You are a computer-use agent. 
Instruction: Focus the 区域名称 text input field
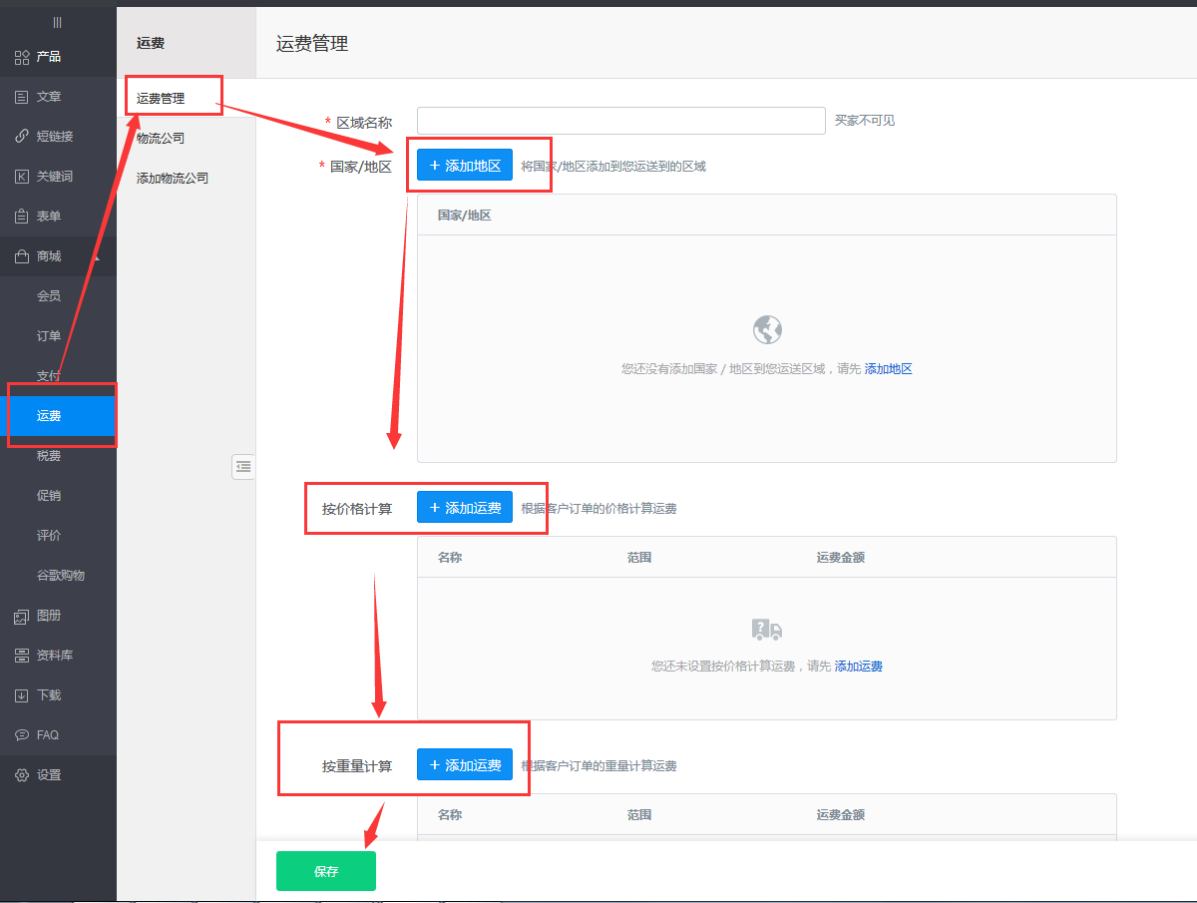pos(620,121)
